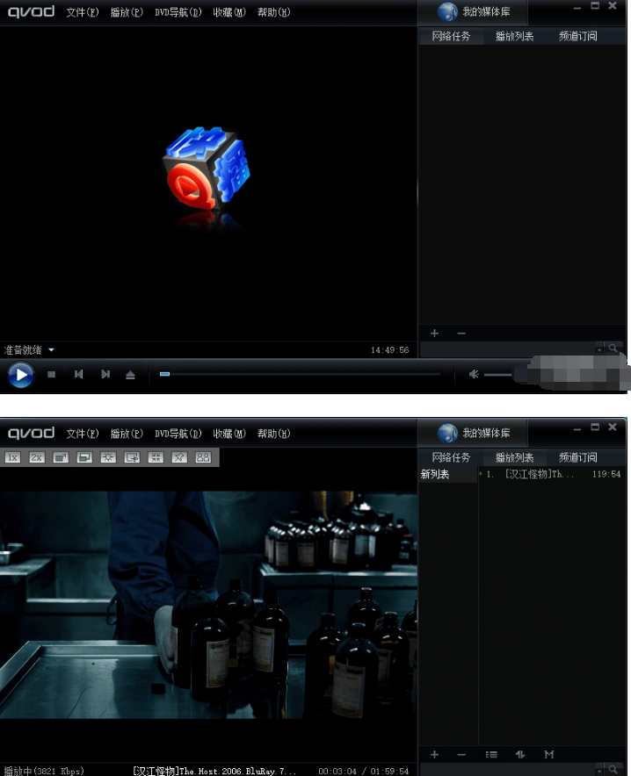Click list view icon in bottom window panel

click(491, 754)
